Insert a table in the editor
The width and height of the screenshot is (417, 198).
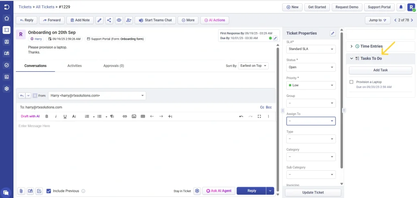click(143, 117)
